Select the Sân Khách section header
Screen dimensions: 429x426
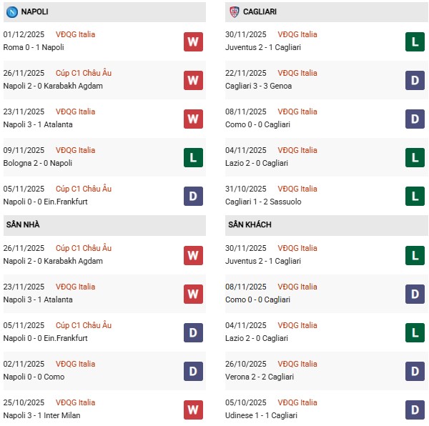tap(250, 224)
